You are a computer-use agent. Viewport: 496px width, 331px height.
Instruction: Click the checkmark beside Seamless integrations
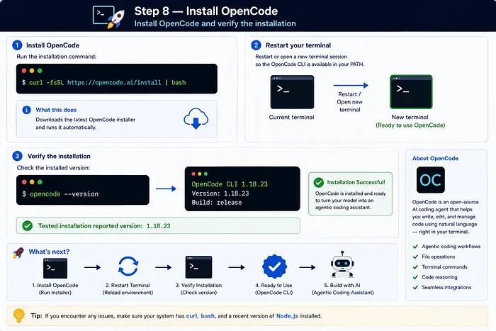tap(415, 287)
